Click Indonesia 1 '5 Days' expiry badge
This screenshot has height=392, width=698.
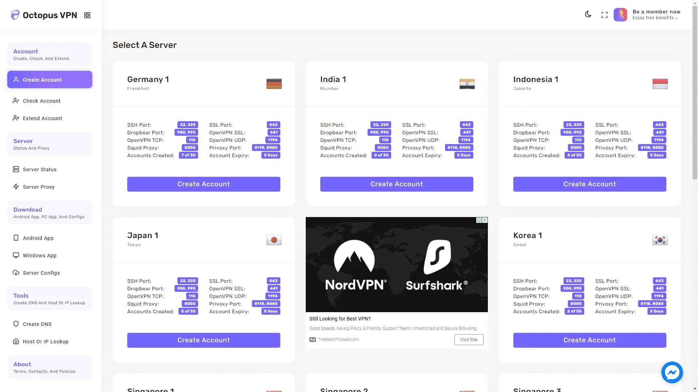point(657,155)
